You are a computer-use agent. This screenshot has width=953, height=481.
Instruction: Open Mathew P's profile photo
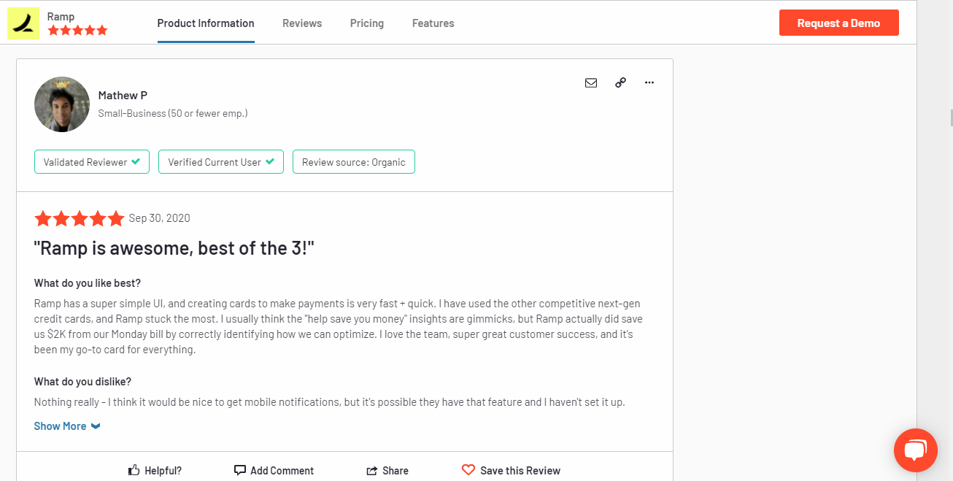(62, 104)
